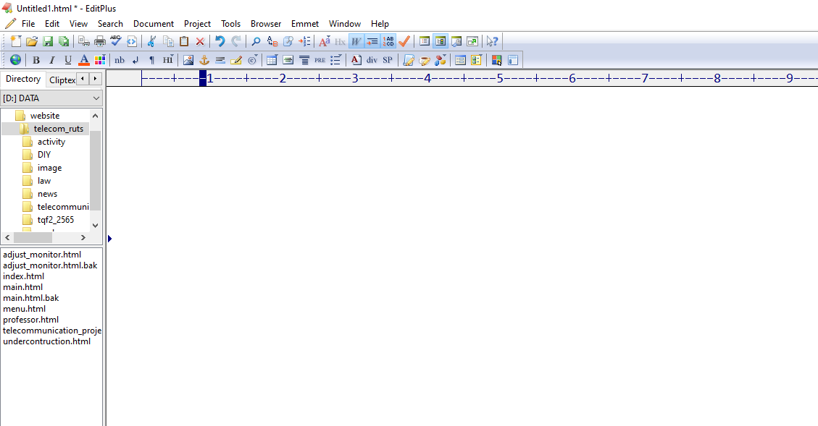Open the File menu
This screenshot has height=426, width=818.
(x=28, y=24)
